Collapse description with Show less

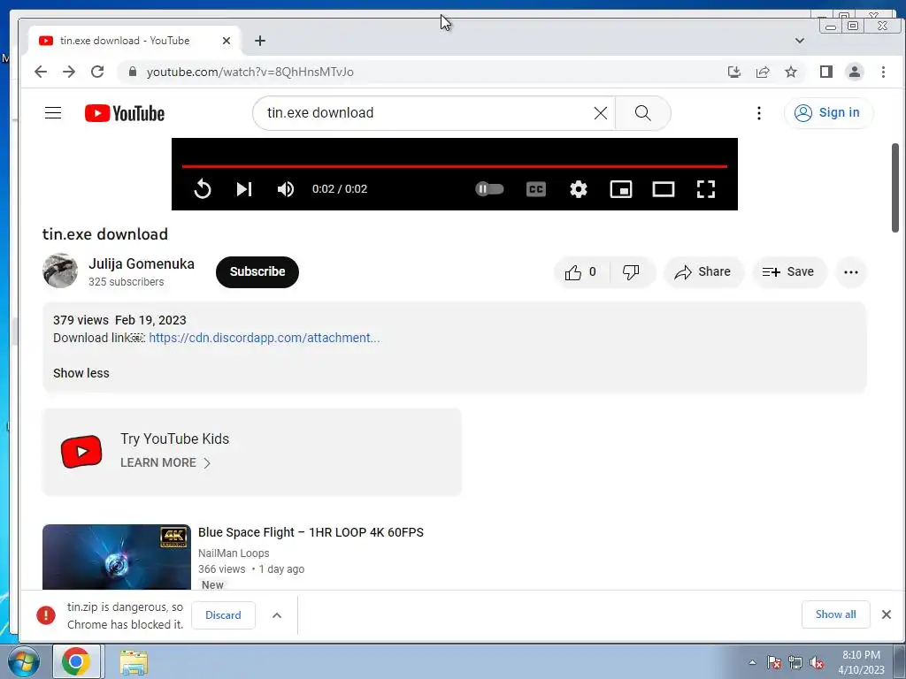(81, 373)
